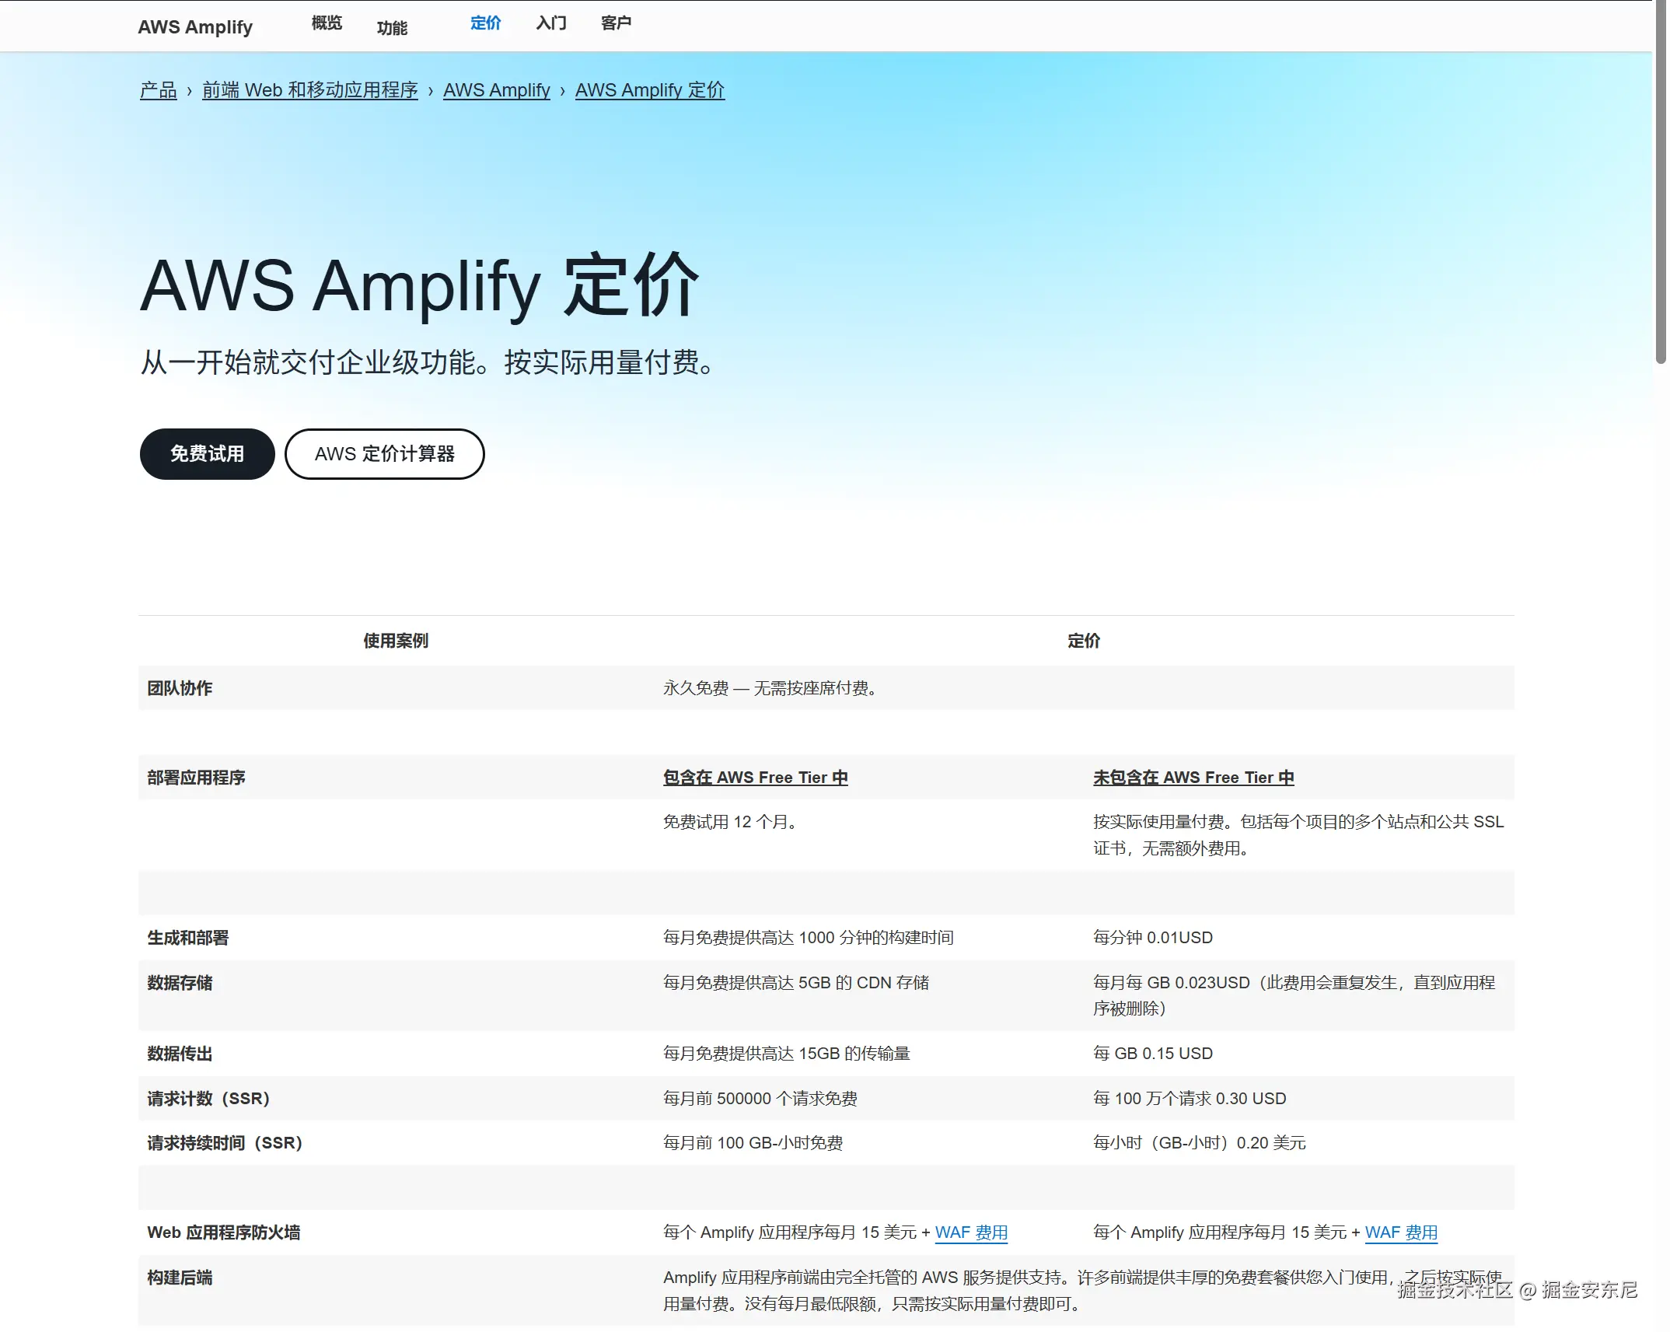1670x1332 pixels.
Task: Open the 产品 breadcrumb link
Action: pos(159,90)
